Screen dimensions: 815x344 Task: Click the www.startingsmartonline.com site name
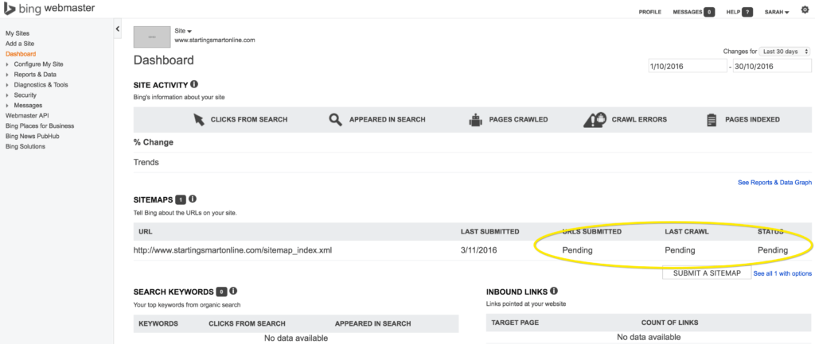pos(215,40)
